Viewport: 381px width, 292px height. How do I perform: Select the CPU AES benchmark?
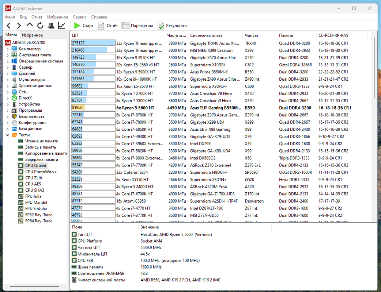[x=33, y=184]
